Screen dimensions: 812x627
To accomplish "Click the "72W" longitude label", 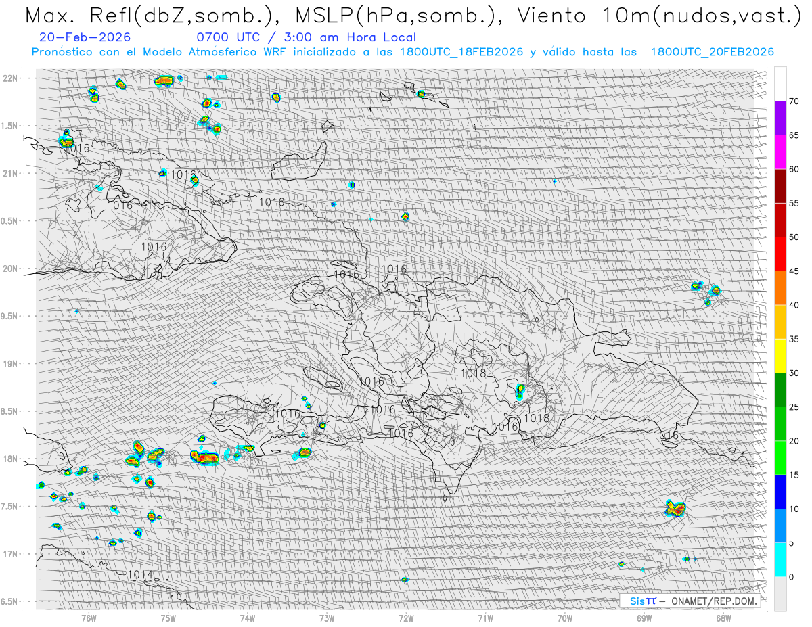I will coord(406,618).
